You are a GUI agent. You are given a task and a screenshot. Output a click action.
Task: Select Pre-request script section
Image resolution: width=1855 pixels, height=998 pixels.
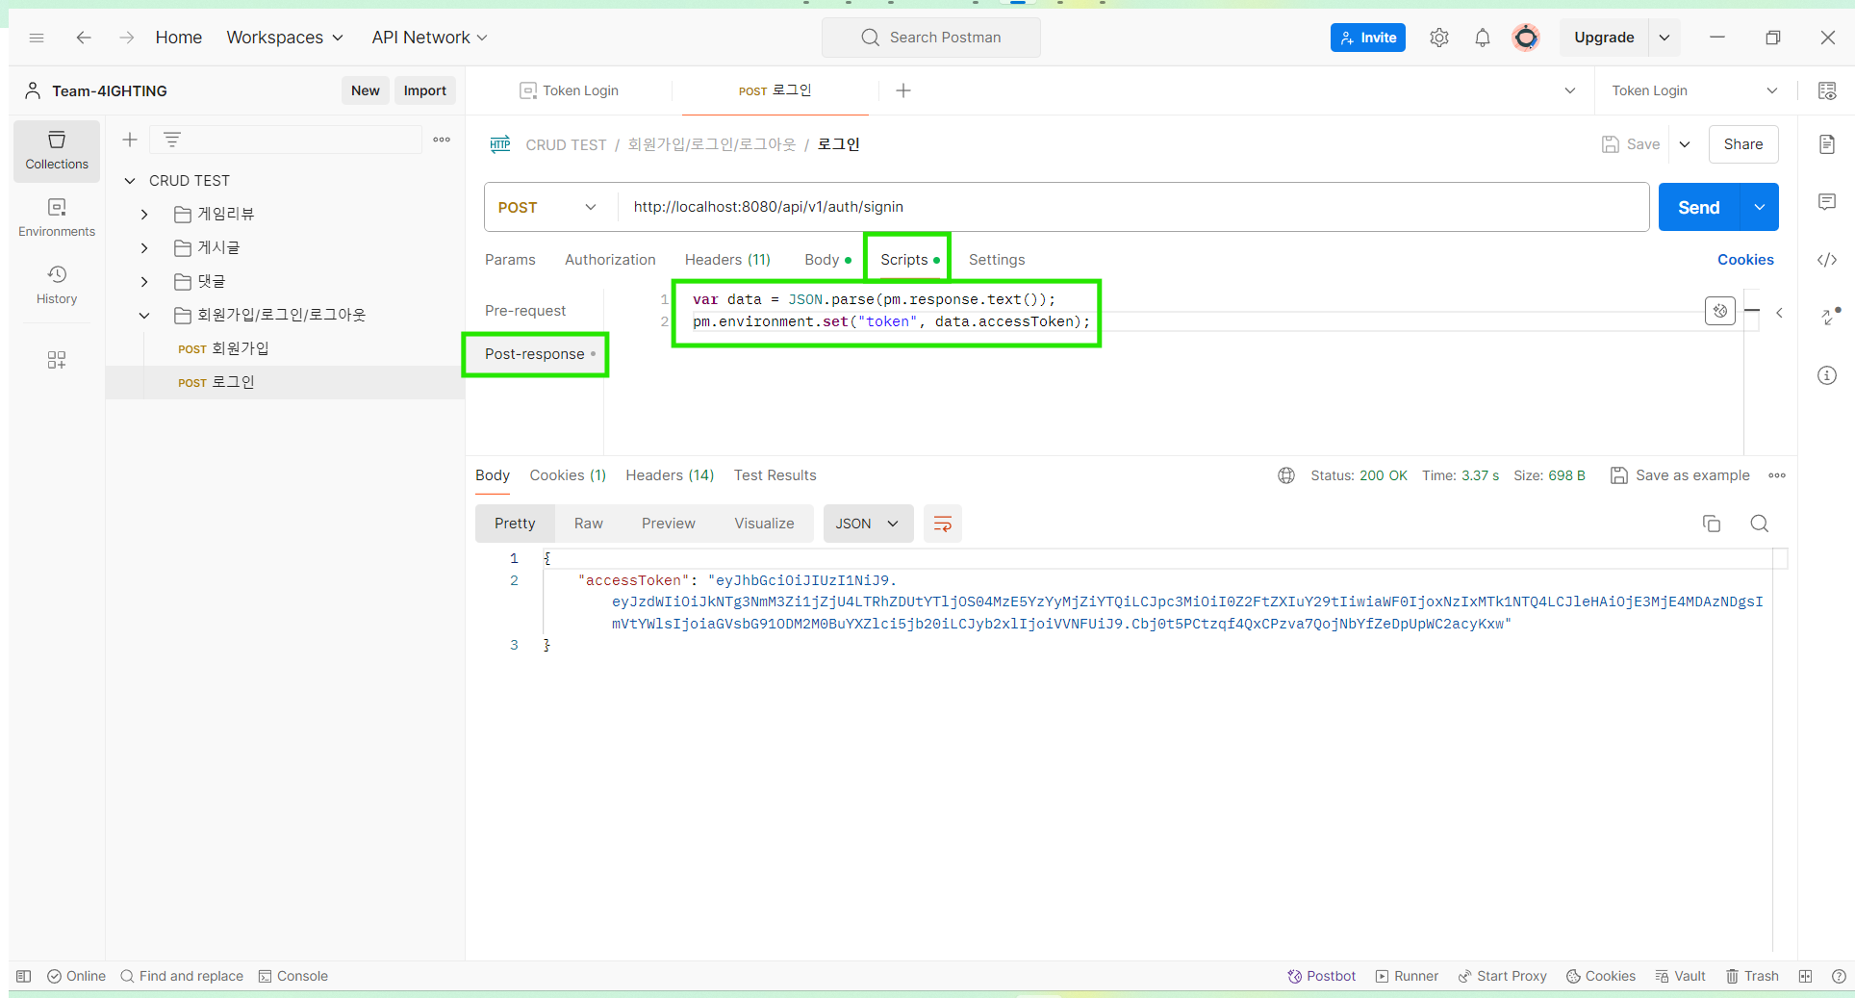[525, 311]
